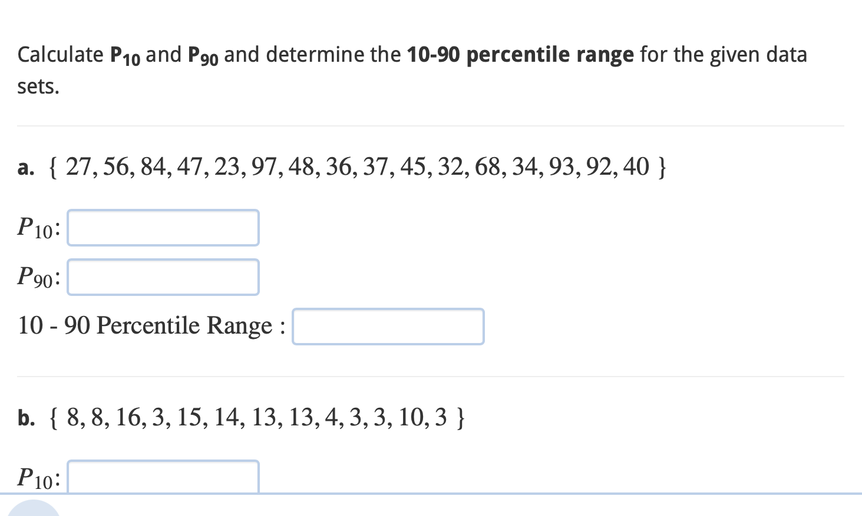This screenshot has height=516, width=862.
Task: Select the P90 label beside its answer box
Action: (x=37, y=277)
